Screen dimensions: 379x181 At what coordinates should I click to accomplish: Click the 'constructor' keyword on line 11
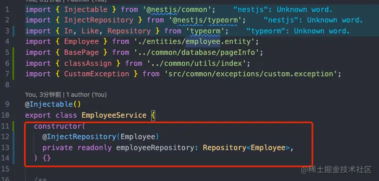pos(58,126)
